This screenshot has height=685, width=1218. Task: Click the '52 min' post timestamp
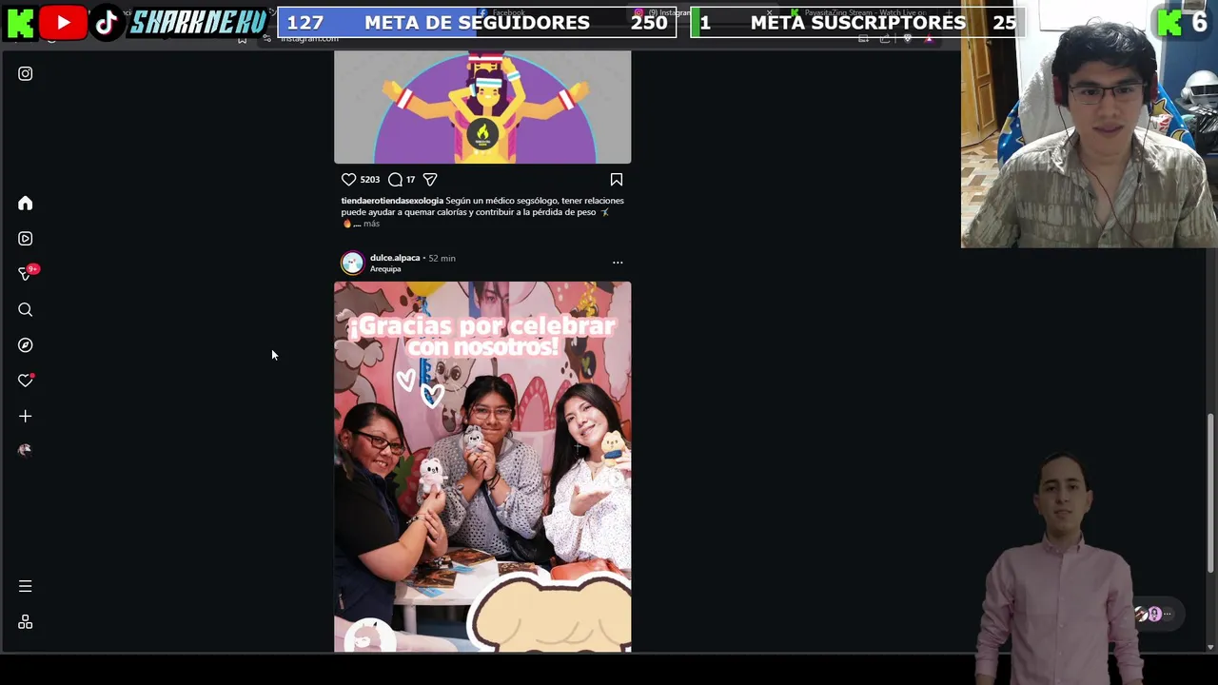coord(442,259)
